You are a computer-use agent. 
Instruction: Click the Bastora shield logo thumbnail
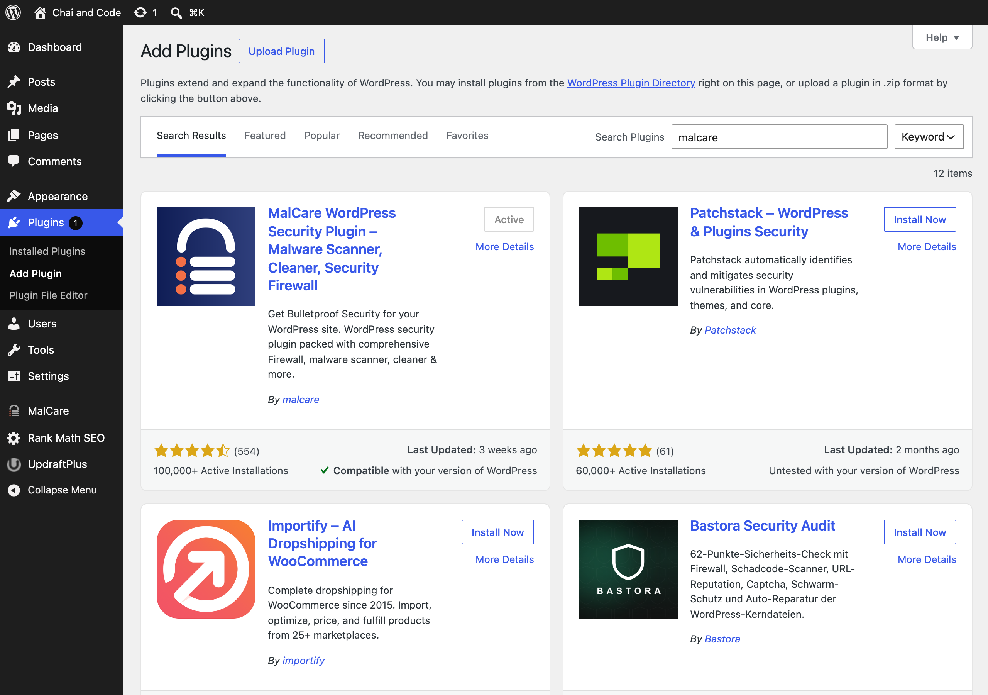pos(628,569)
